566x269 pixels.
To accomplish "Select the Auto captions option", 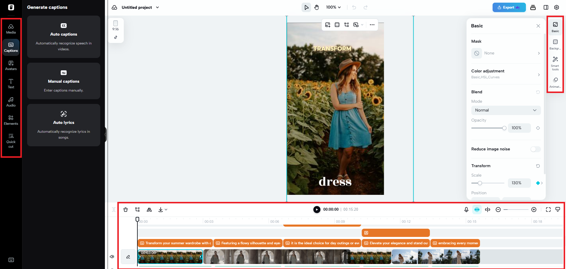I will (63, 37).
